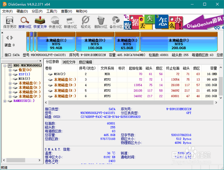Click the 终止柱面 column header
The image size is (224, 170).
pos(172,68)
